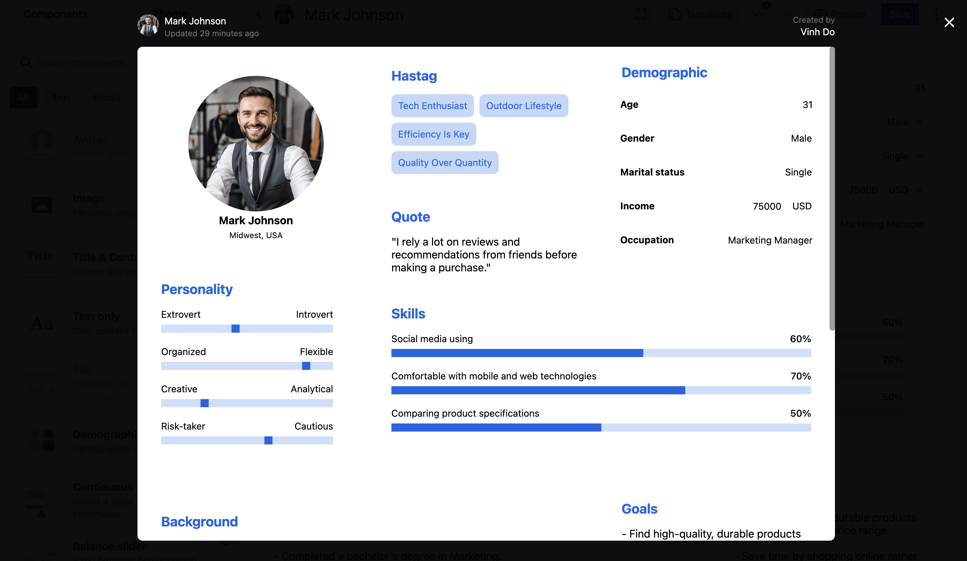967x561 pixels.
Task: Select the Image component icon in sidebar
Action: point(41,205)
